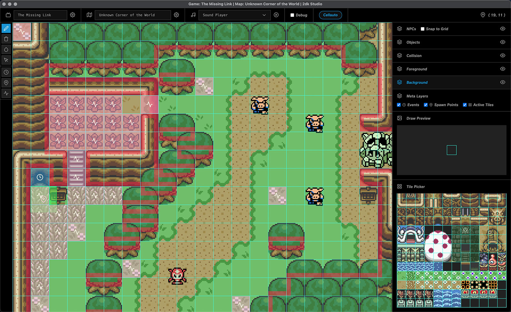Screen dimensions: 511x312
Task: Uncheck the Spawn Points meta layer
Action: (426, 105)
